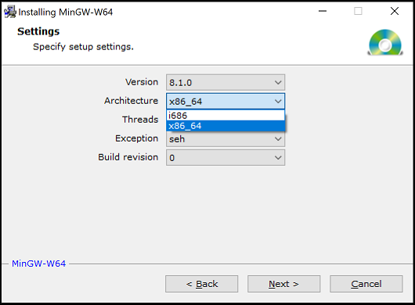Click the Architecture label
Viewport: 415px width, 305px height.
point(131,101)
